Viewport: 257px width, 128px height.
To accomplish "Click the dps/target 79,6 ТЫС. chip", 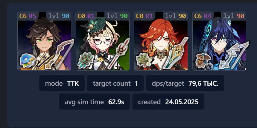I will pyautogui.click(x=185, y=83).
